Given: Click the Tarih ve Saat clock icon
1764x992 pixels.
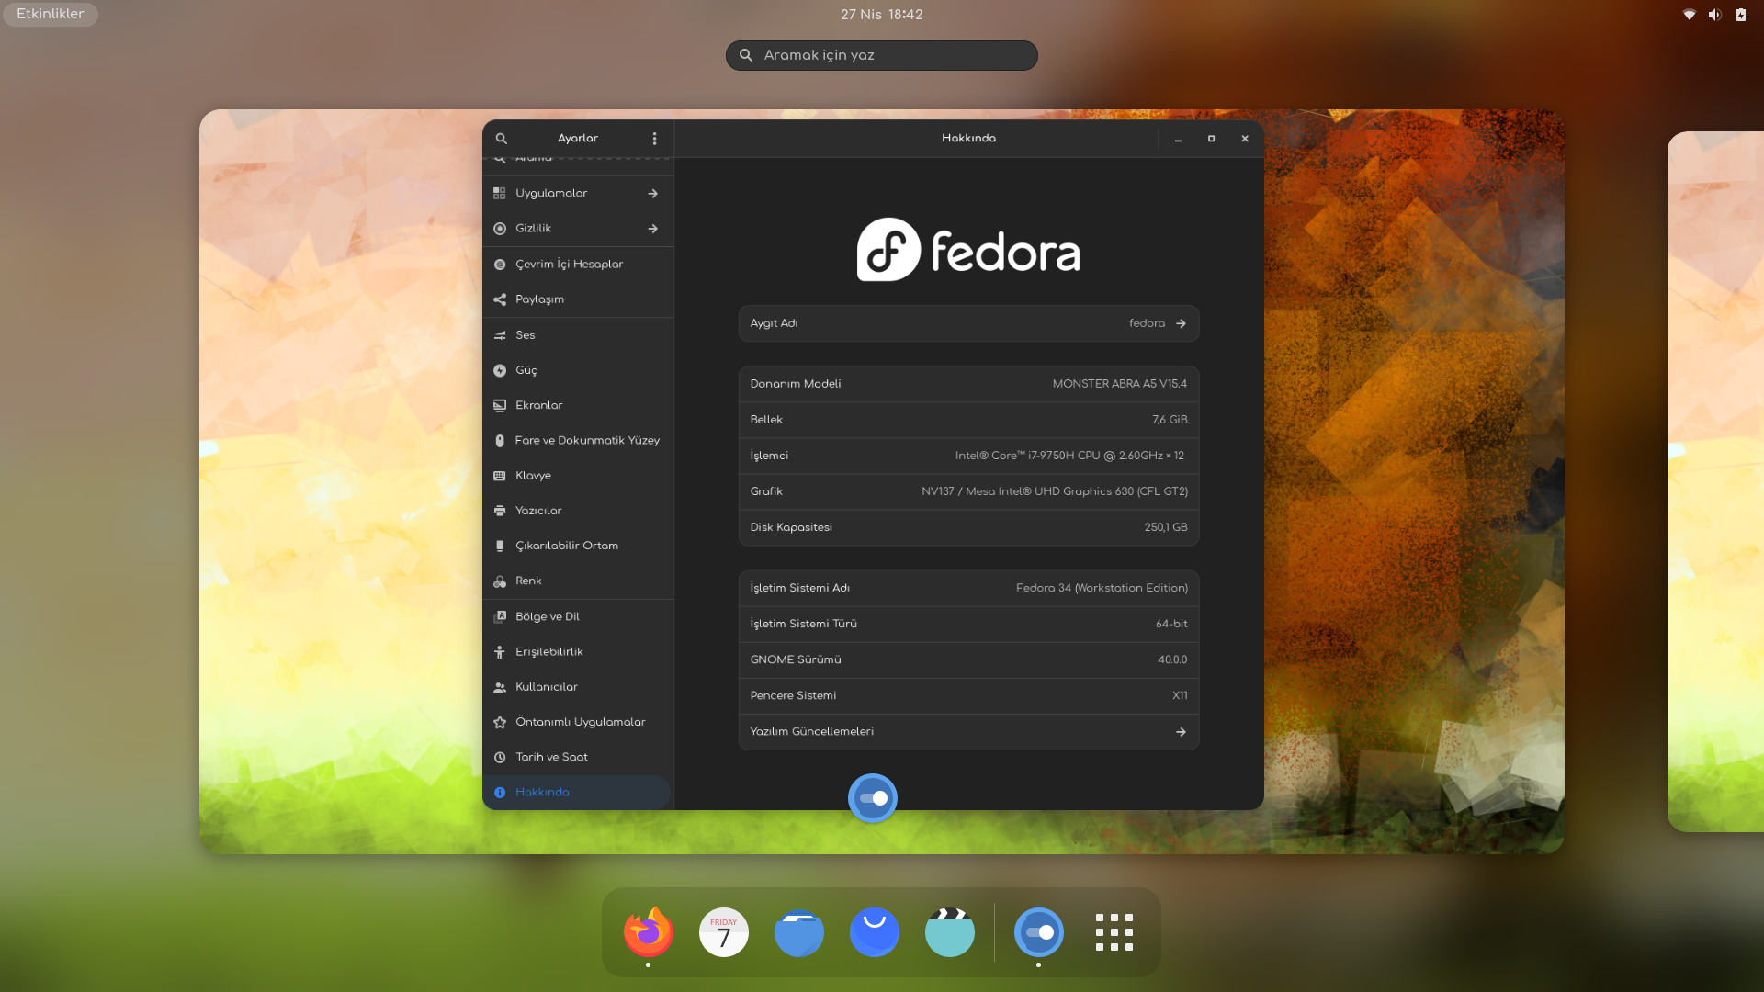Looking at the screenshot, I should tap(500, 757).
